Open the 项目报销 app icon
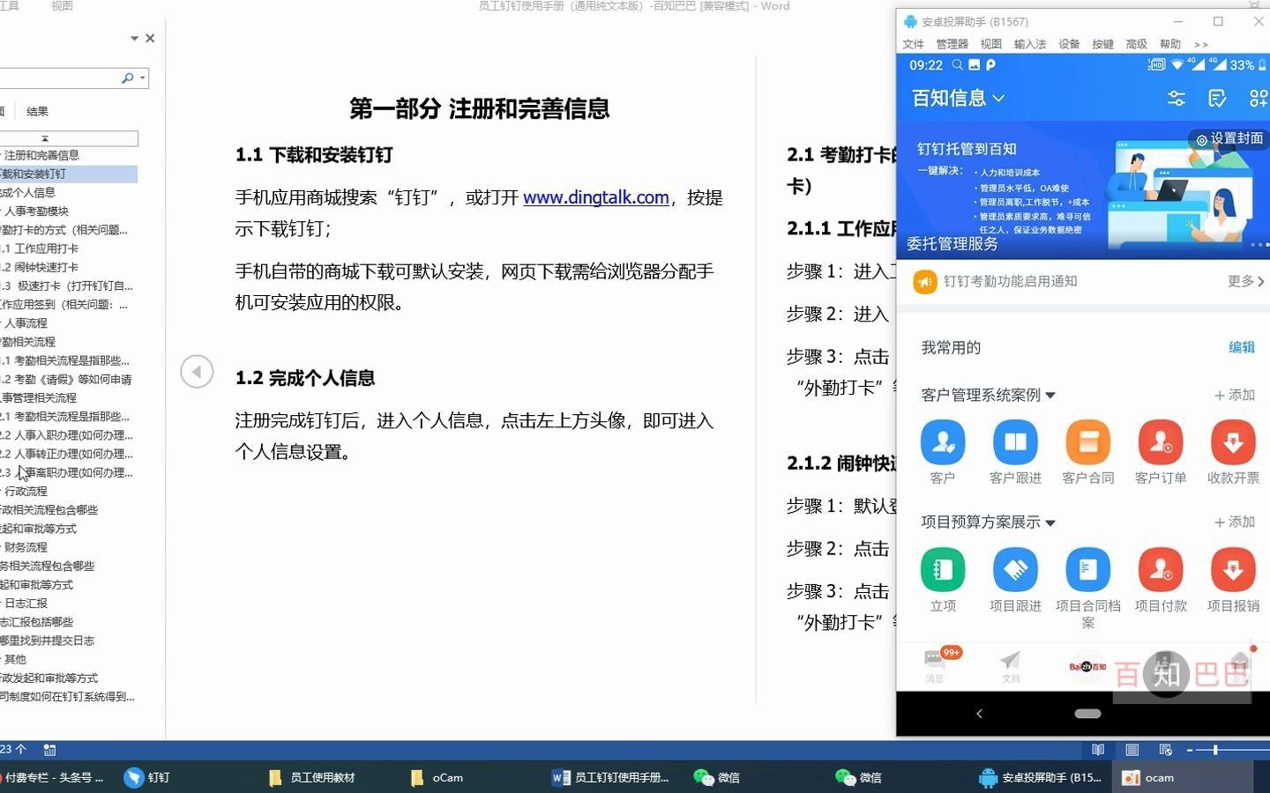 (x=1233, y=570)
